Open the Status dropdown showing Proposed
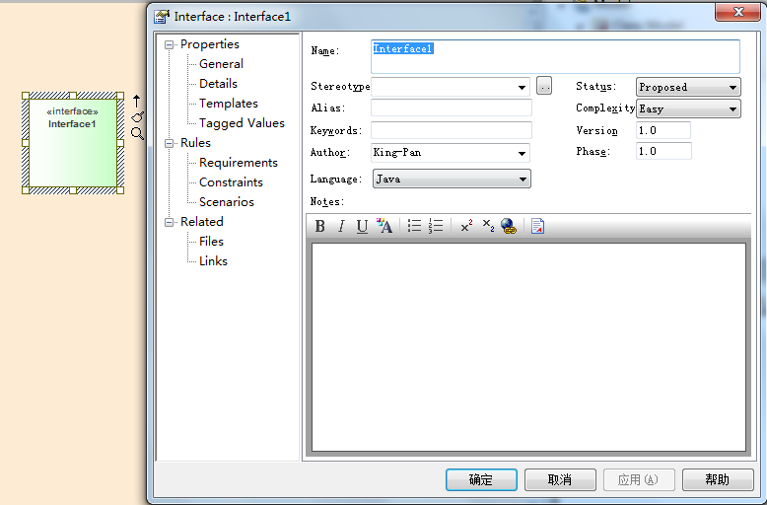The image size is (767, 505). [732, 88]
